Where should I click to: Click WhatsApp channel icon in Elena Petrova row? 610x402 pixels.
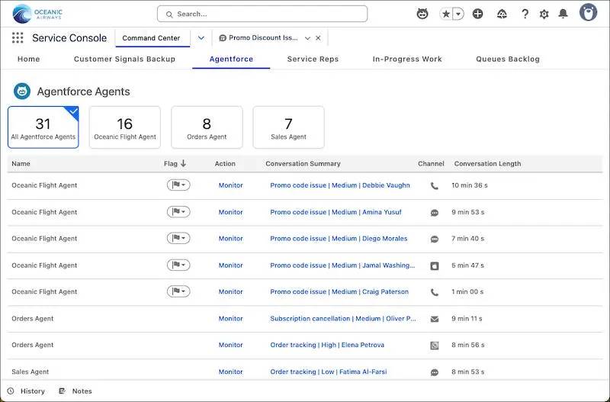[435, 346]
